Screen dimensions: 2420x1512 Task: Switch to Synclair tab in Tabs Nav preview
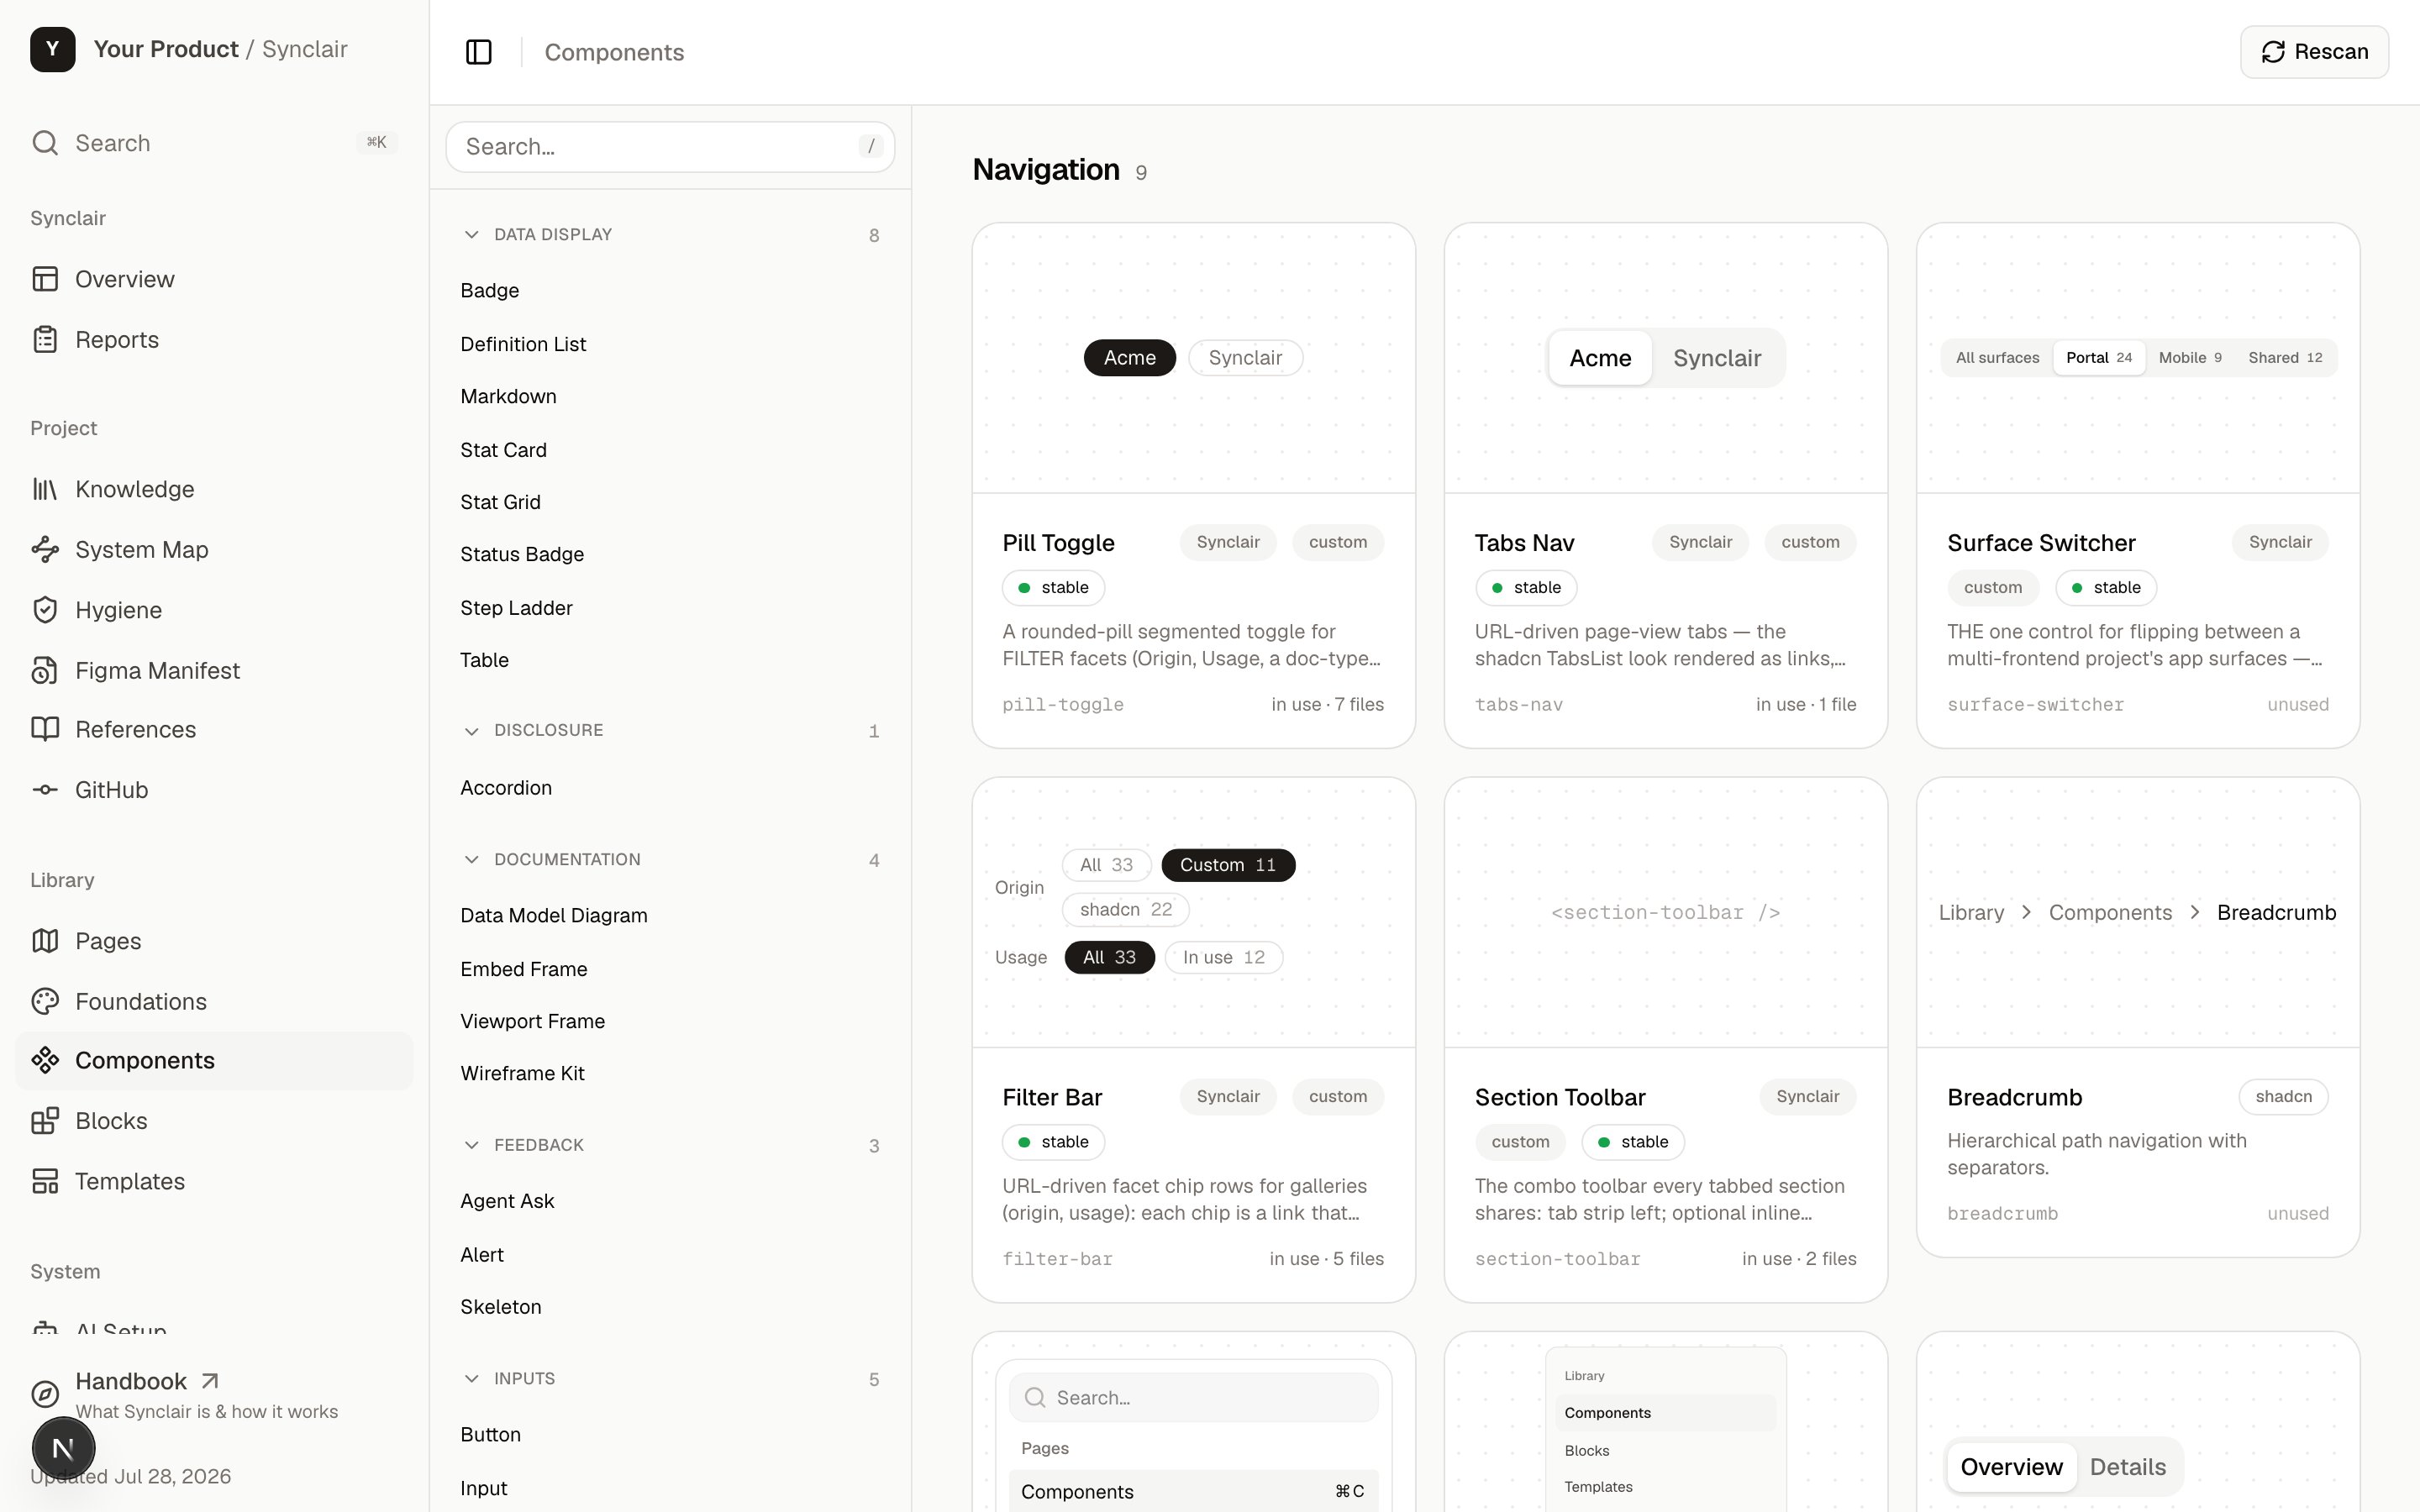(1717, 358)
